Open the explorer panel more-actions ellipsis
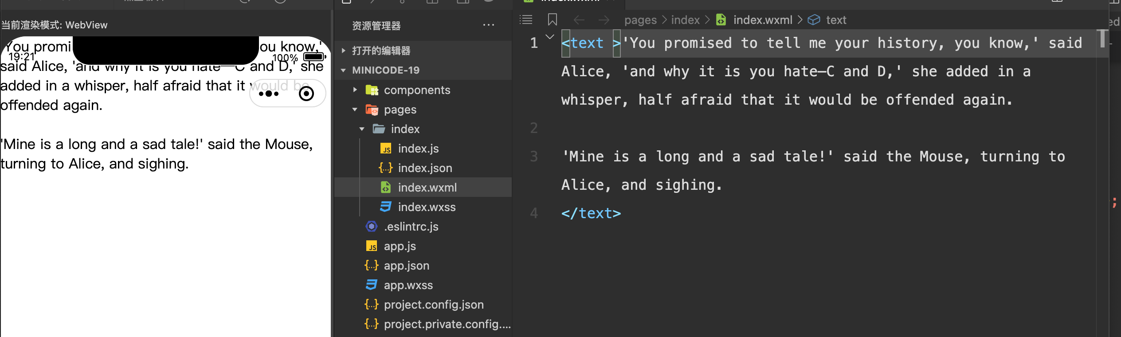The width and height of the screenshot is (1121, 337). click(x=489, y=25)
